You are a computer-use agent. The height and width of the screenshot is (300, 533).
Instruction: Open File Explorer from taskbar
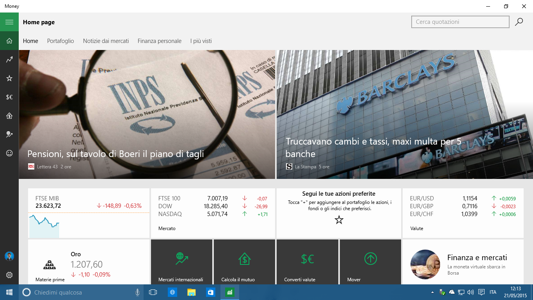point(191,292)
